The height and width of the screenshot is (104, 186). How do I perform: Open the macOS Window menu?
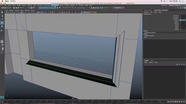point(13,1)
